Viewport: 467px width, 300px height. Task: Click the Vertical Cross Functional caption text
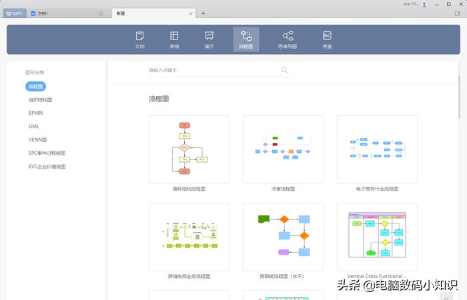(377, 276)
